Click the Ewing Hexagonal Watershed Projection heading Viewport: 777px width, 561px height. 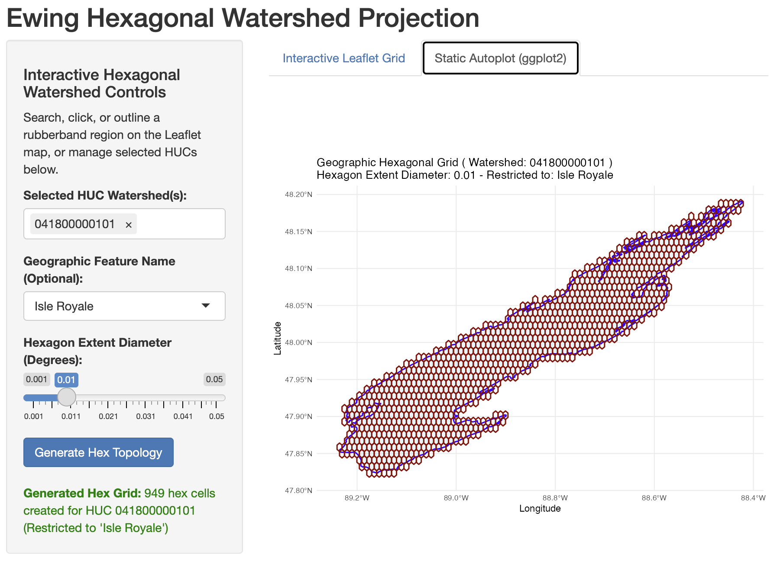[243, 18]
